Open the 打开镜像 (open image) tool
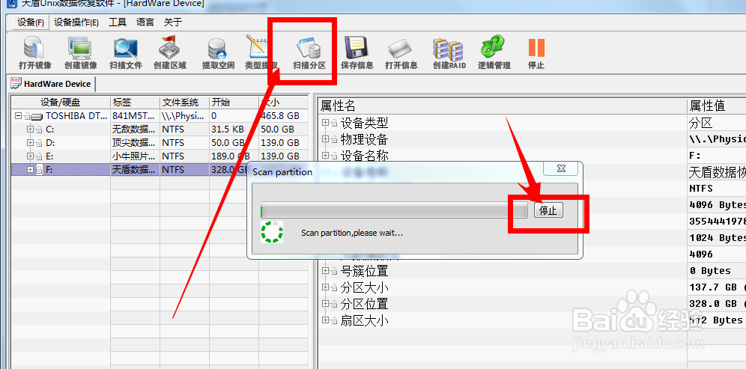This screenshot has height=369, width=746. (34, 53)
